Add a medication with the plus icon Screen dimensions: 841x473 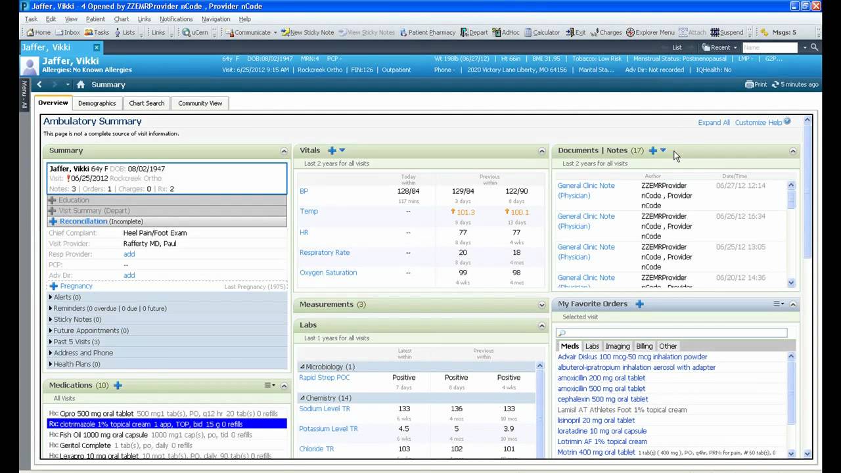point(118,386)
